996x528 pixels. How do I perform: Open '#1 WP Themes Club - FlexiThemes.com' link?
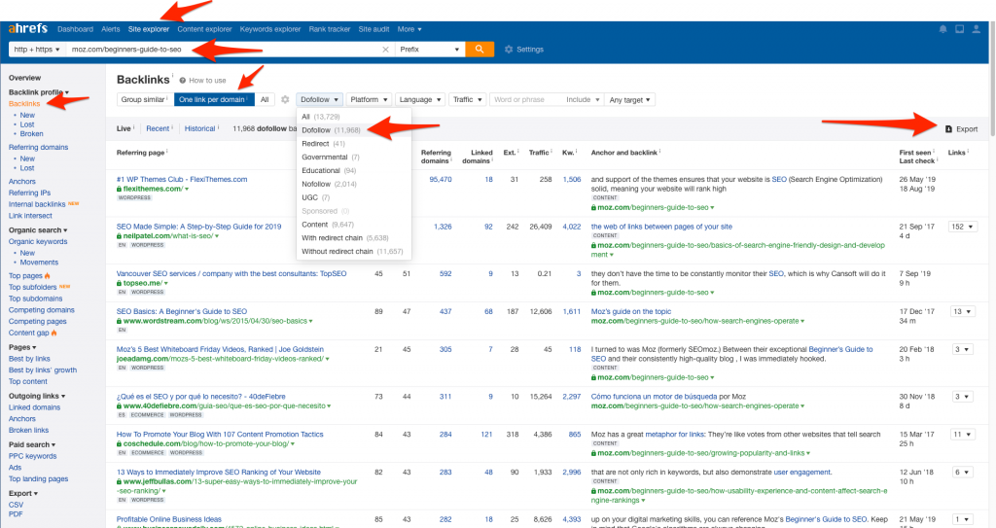182,179
